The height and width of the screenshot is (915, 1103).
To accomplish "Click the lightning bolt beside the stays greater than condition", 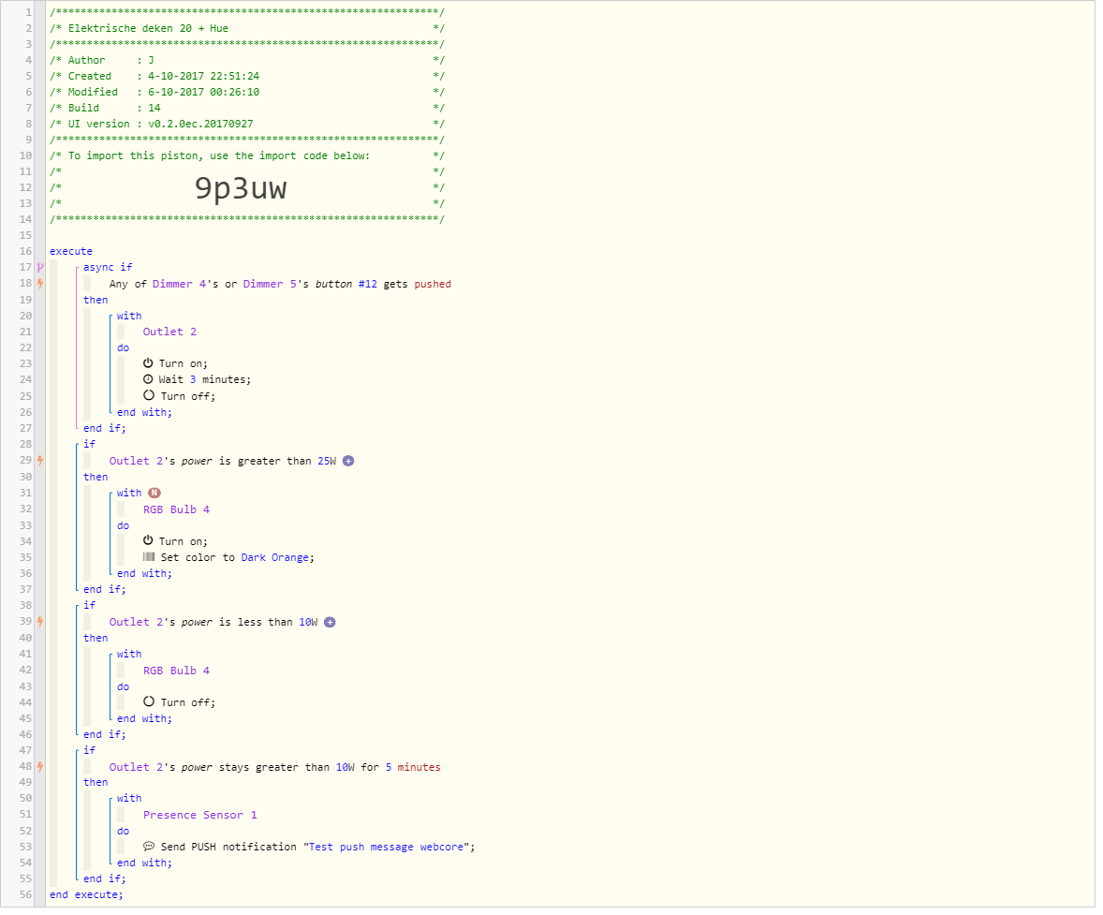I will [x=40, y=767].
